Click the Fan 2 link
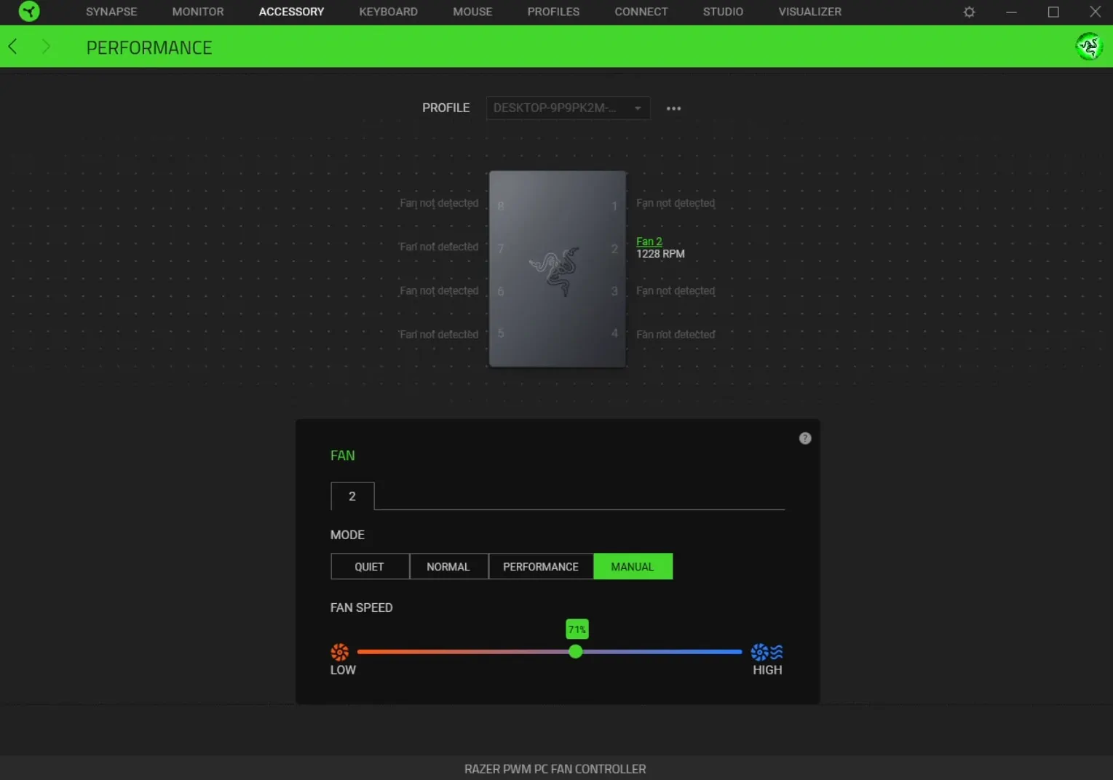The image size is (1113, 780). coord(649,242)
